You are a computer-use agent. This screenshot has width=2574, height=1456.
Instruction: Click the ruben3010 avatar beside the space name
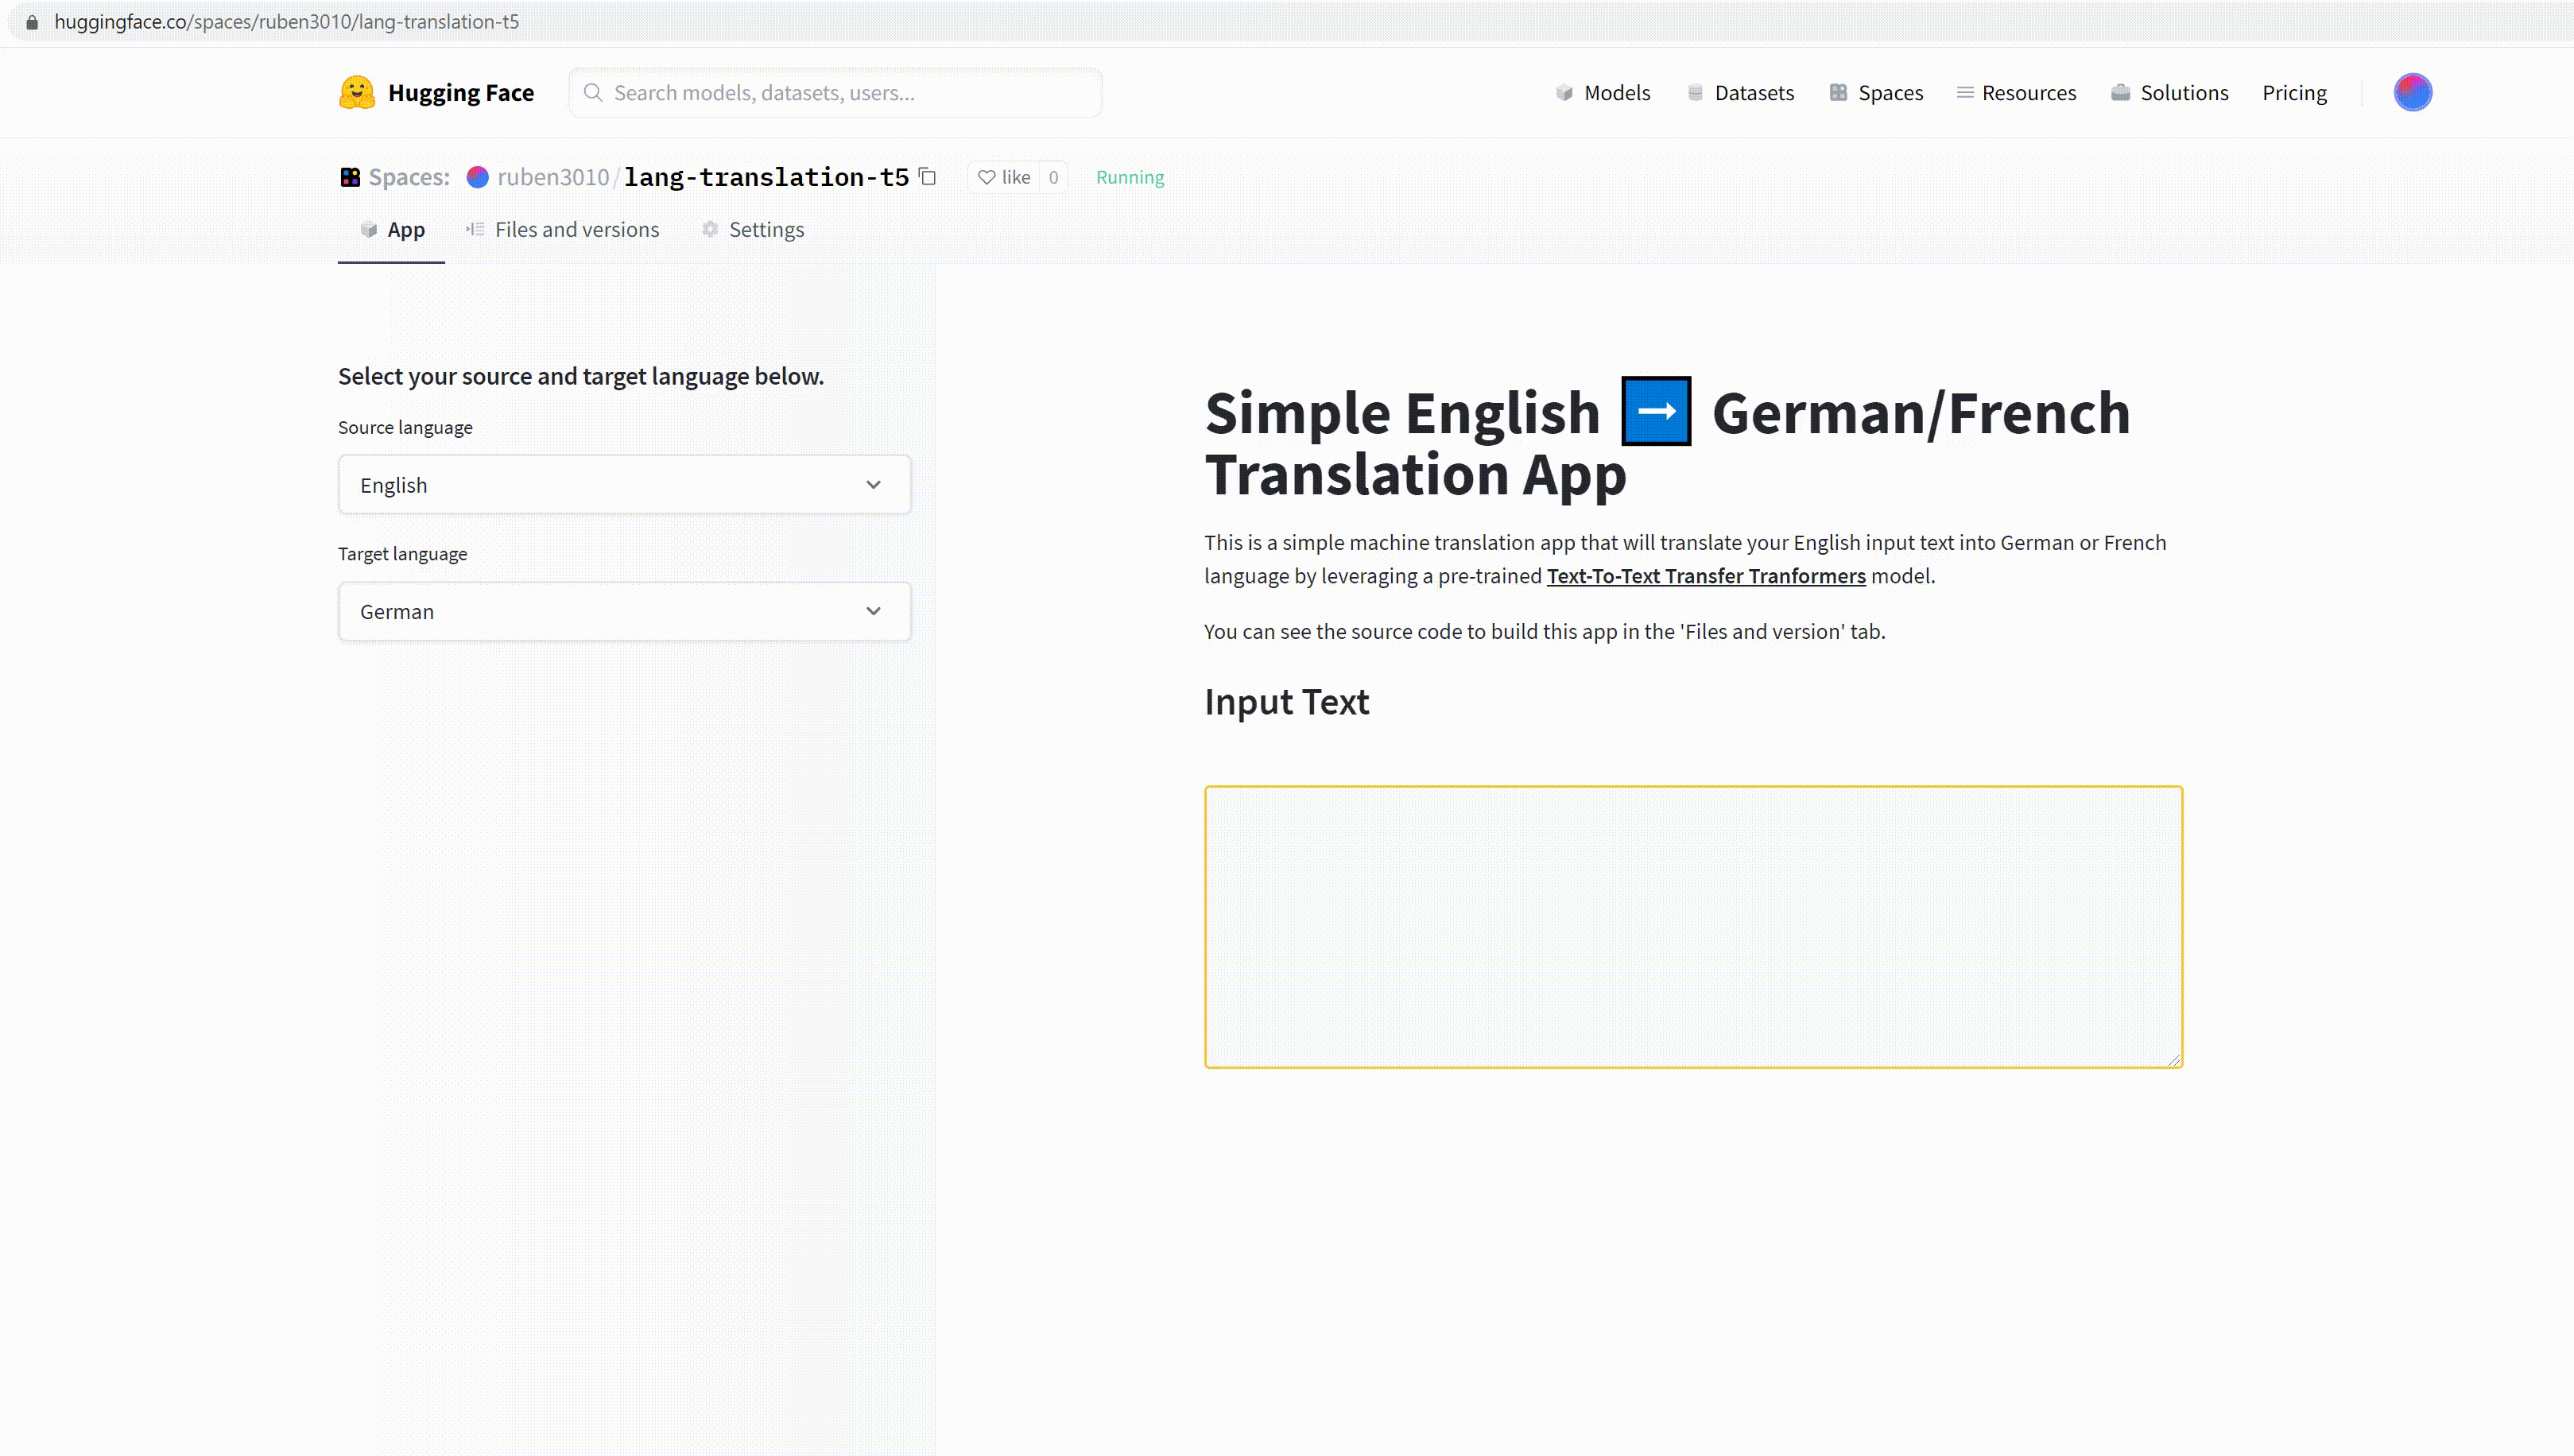(x=478, y=176)
